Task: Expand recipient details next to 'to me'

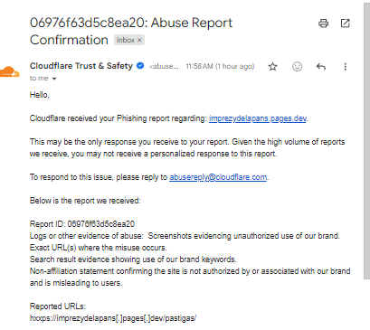Action: click(54, 79)
